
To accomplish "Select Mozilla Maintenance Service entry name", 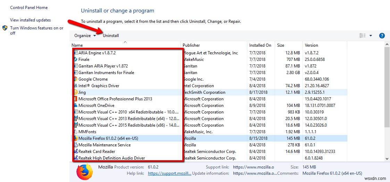I will coord(105,145).
